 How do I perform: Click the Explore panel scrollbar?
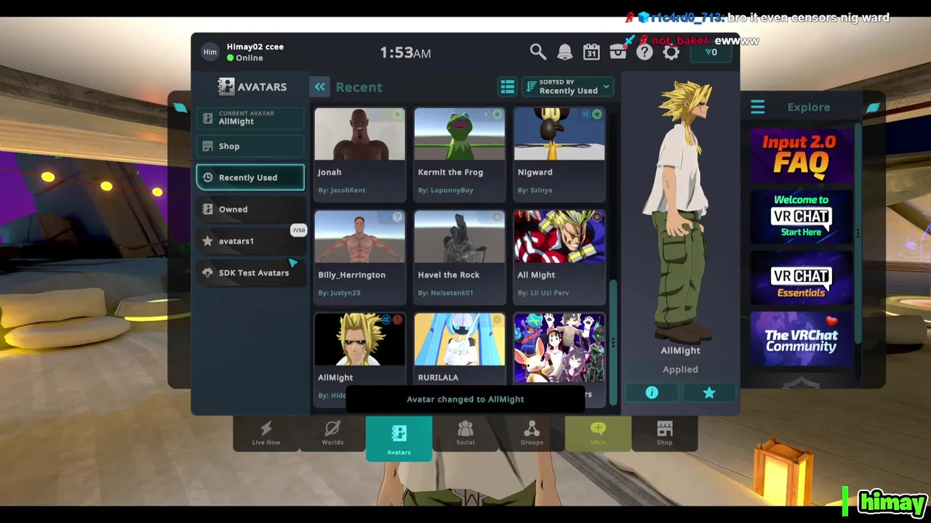(x=858, y=232)
